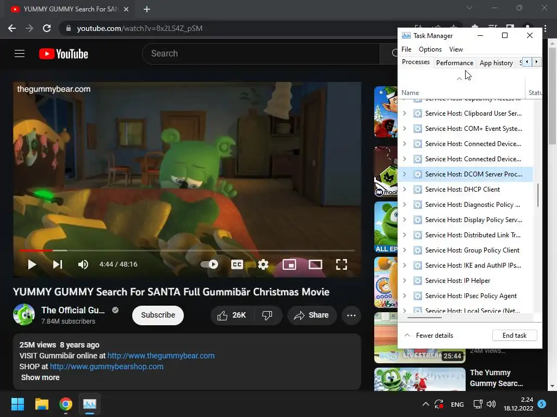Share the video
The image size is (557, 417).
tap(312, 315)
